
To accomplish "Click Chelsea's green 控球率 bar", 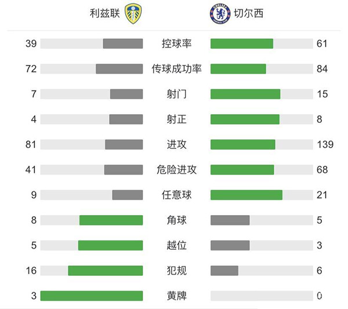I will (241, 43).
